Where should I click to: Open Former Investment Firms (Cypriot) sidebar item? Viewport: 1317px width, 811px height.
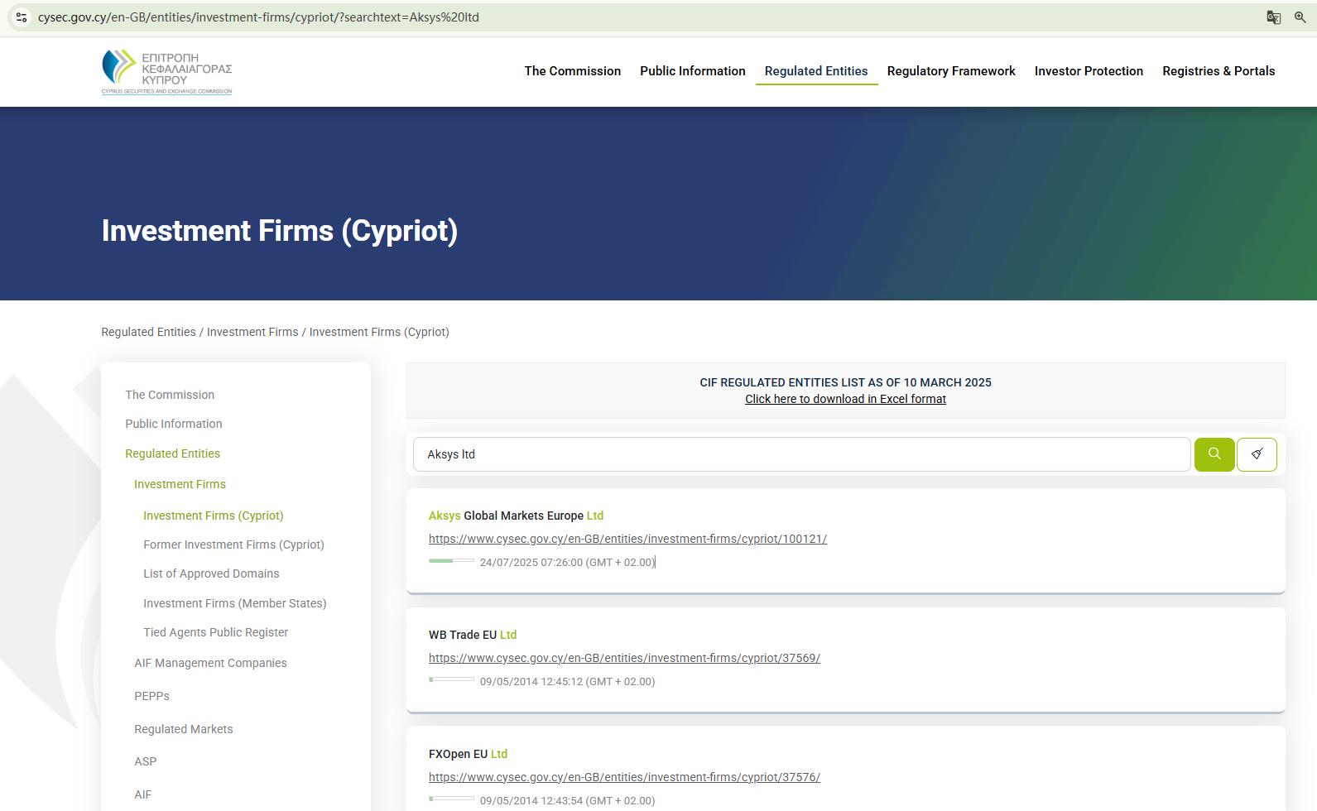tap(233, 545)
